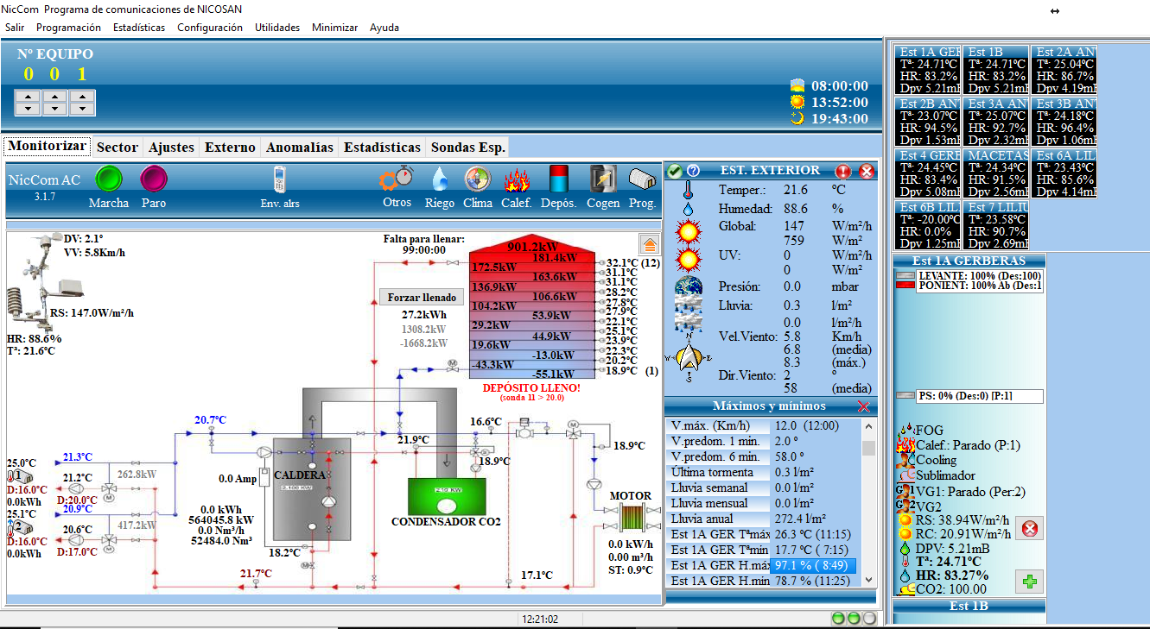This screenshot has height=629, width=1150.
Task: Switch to the Anomalías tab
Action: pyautogui.click(x=300, y=148)
